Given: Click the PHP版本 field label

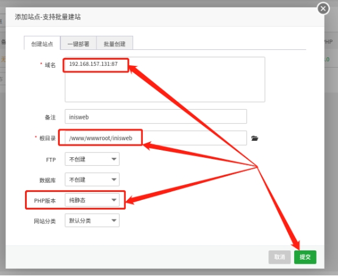Looking at the screenshot, I should (45, 200).
